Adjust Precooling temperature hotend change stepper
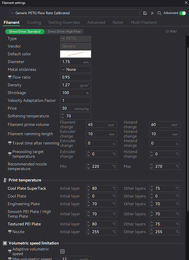Image resolution: width=189 pixels, height=260 pixels. click(152, 154)
